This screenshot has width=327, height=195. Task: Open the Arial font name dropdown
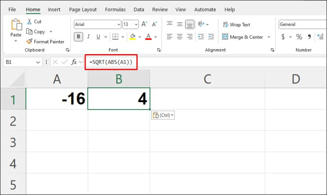tap(119, 25)
